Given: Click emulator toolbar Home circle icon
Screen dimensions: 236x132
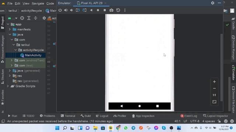Looking at the screenshot, I should pyautogui.click(x=98, y=10).
